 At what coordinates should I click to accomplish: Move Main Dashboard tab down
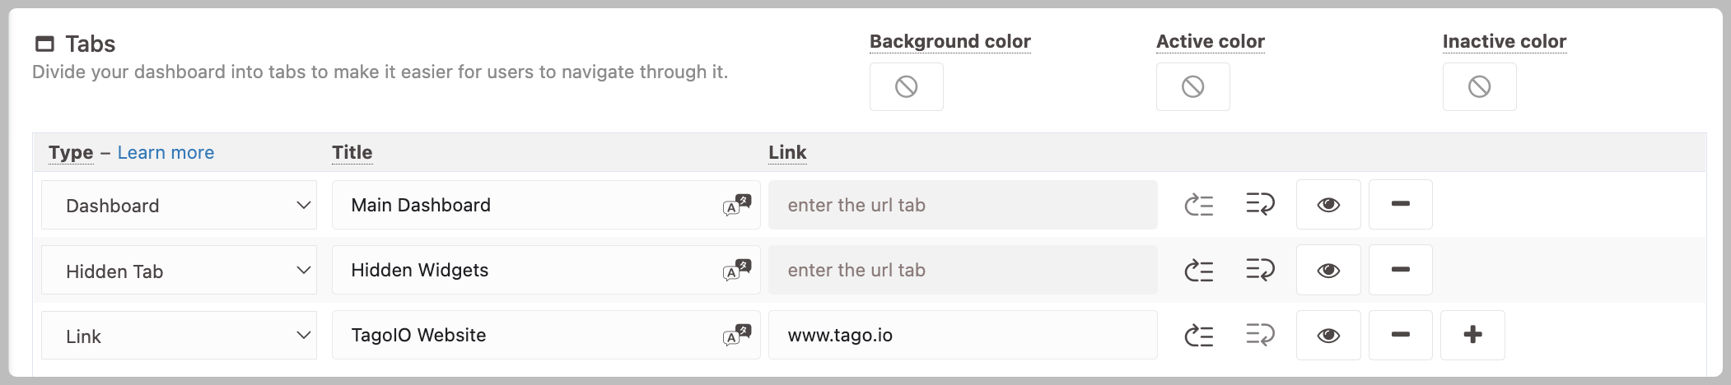coord(1260,203)
